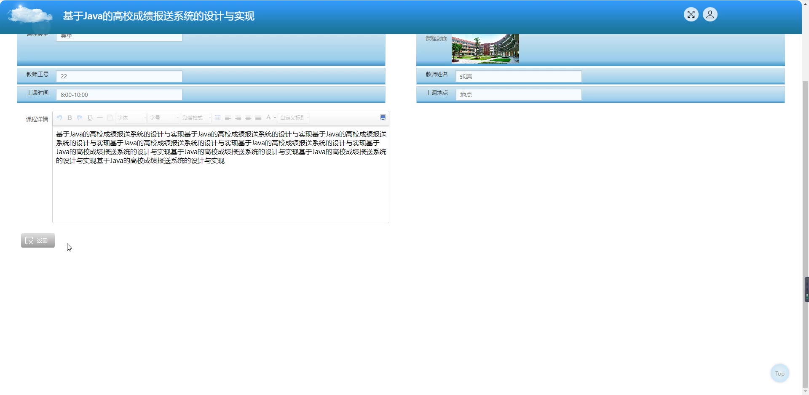The width and height of the screenshot is (809, 395).
Task: Click the 课程详情 label
Action: 37,119
